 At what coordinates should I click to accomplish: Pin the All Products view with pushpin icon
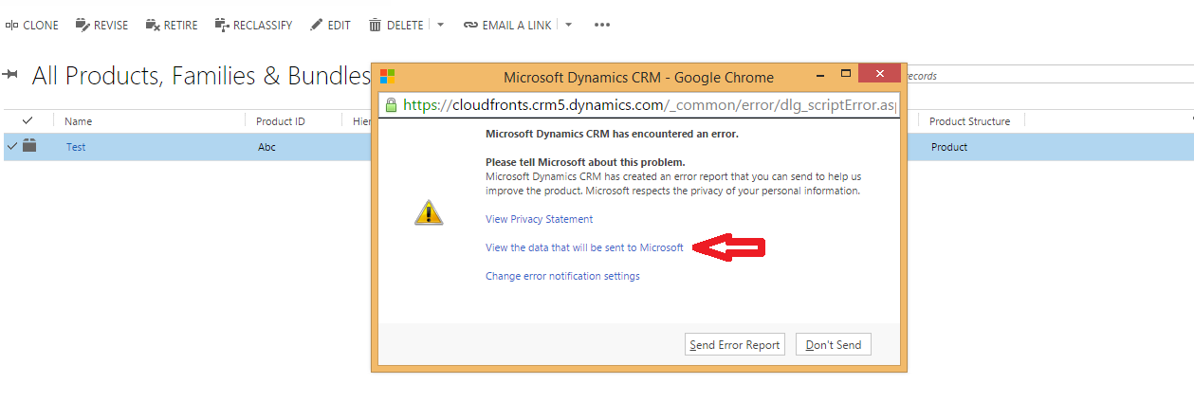pyautogui.click(x=11, y=75)
